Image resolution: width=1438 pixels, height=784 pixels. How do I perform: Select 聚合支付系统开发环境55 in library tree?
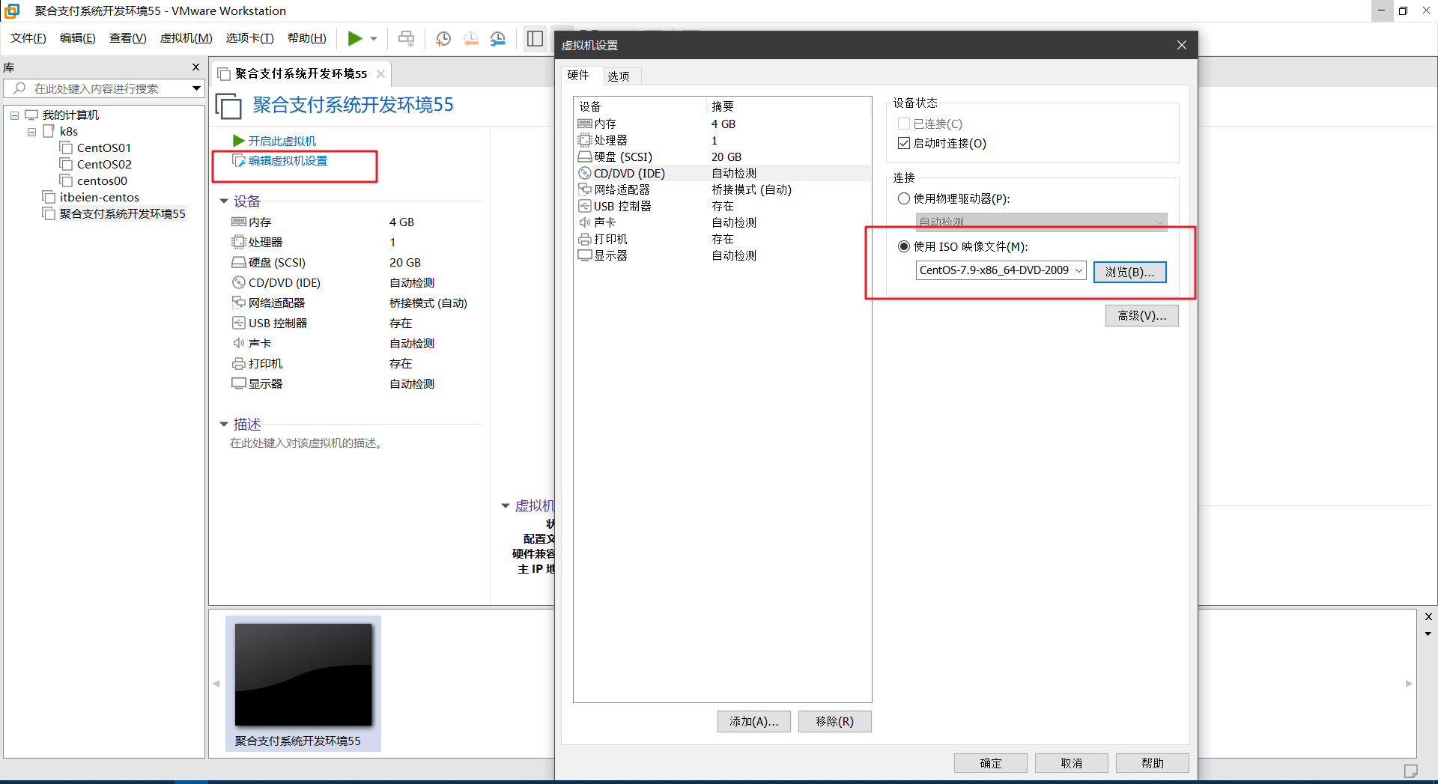[122, 214]
